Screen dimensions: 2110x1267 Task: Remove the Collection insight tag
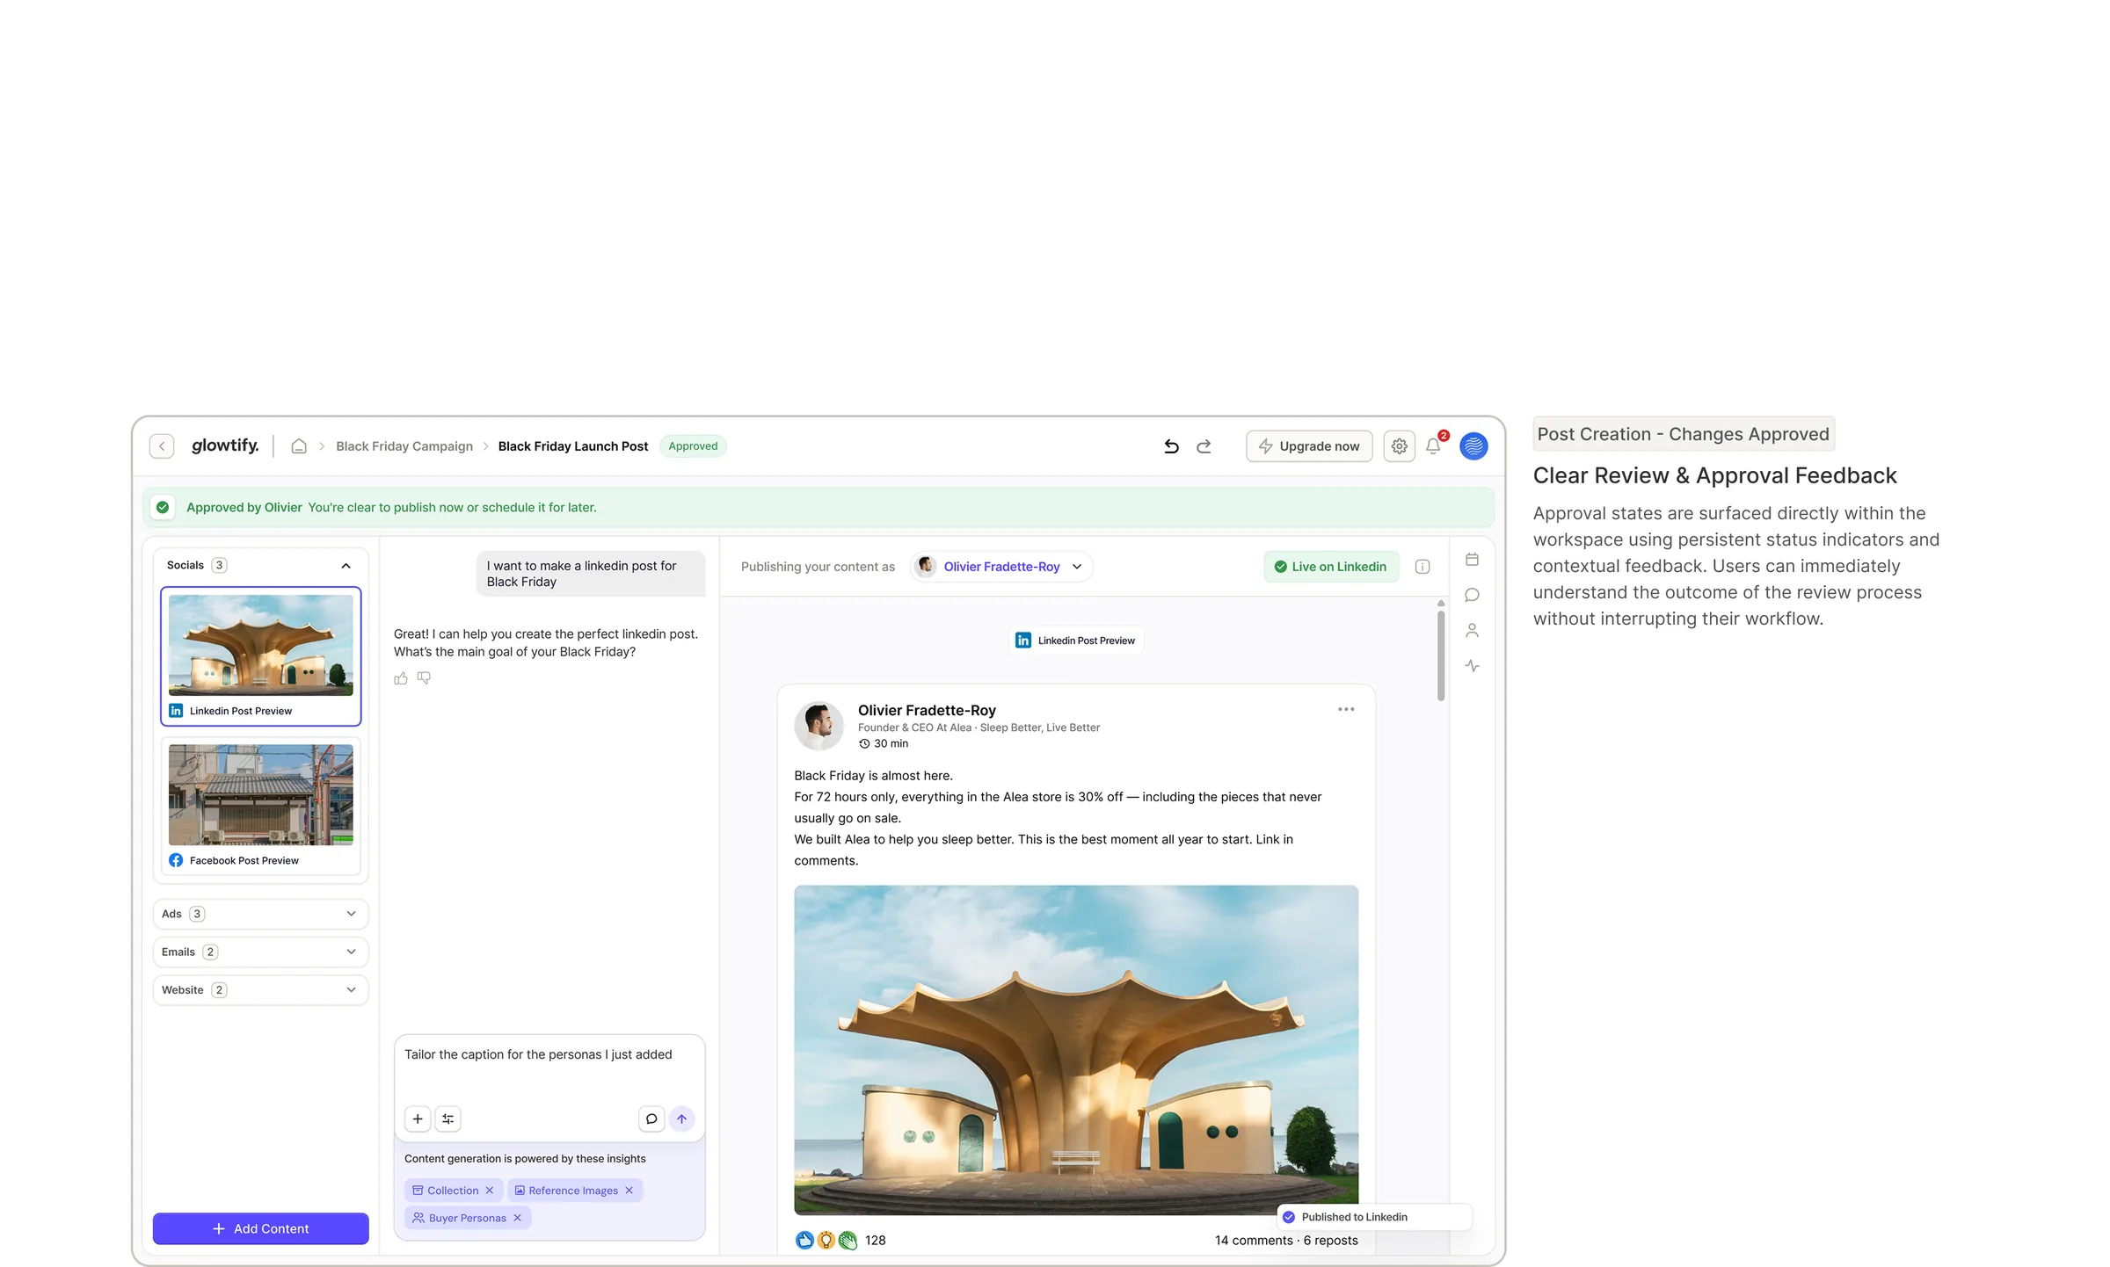click(x=490, y=1191)
